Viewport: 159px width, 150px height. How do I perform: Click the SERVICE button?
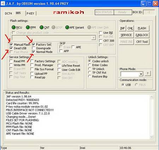126,35
